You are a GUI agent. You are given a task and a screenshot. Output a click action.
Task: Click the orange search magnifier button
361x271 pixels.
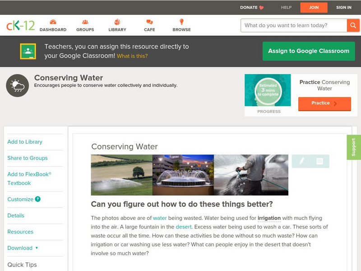(353, 25)
